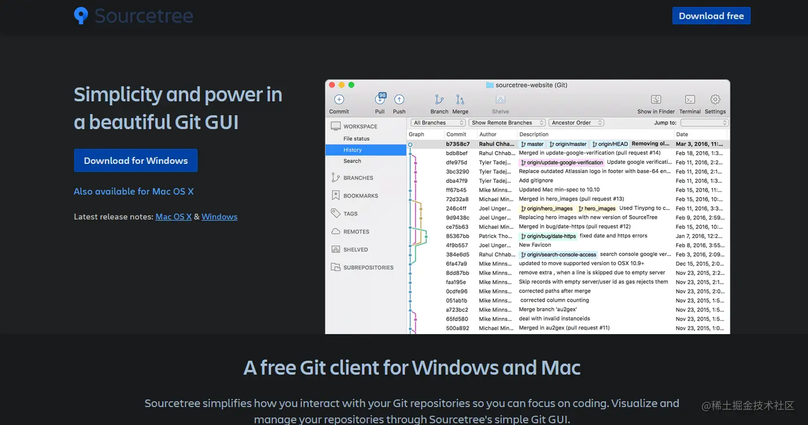Image resolution: width=808 pixels, height=425 pixels.
Task: Select the Add gitignore commit description
Action: coord(536,181)
